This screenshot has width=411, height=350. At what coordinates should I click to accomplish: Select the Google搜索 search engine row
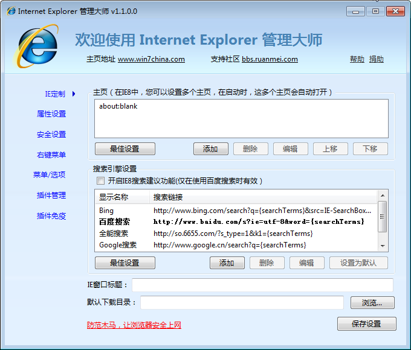(236, 245)
